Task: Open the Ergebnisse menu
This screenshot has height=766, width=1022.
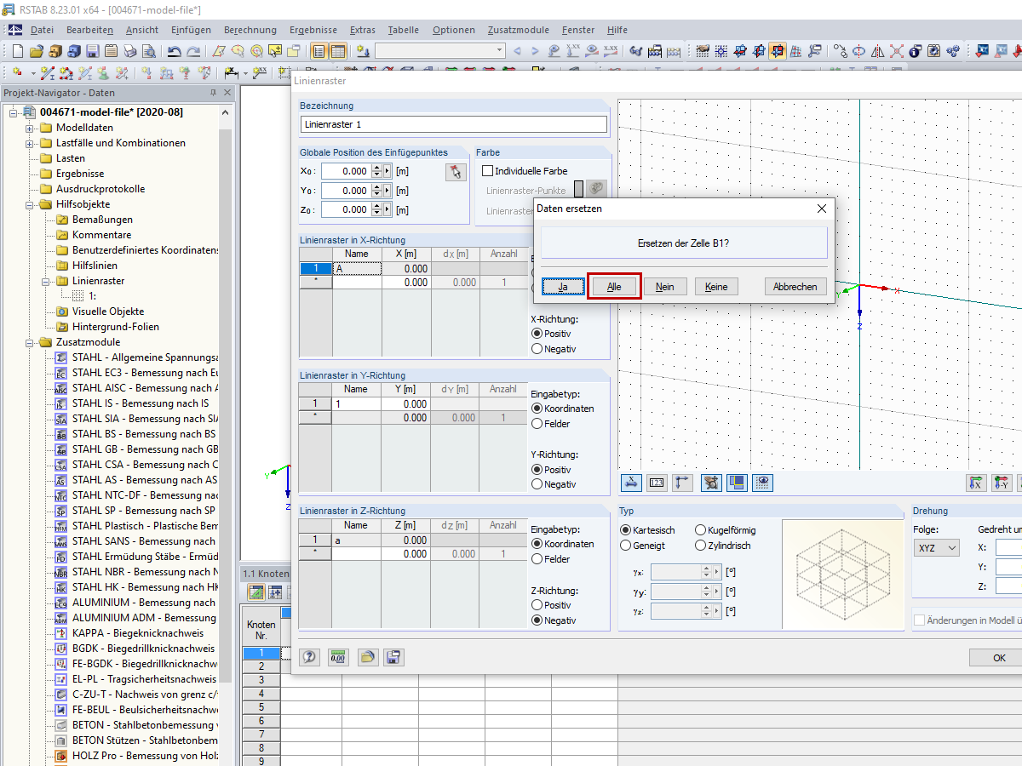Action: pyautogui.click(x=313, y=30)
